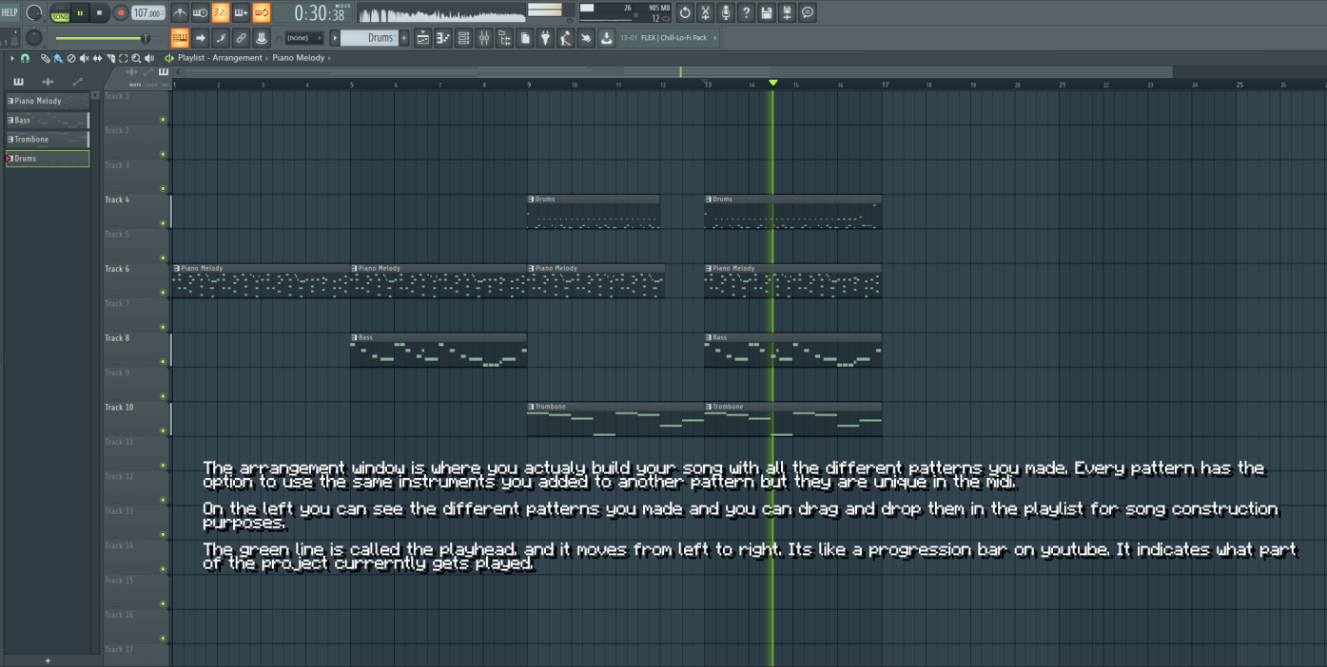The width and height of the screenshot is (1327, 667).
Task: Select the Bass pattern in picker
Action: coord(48,121)
